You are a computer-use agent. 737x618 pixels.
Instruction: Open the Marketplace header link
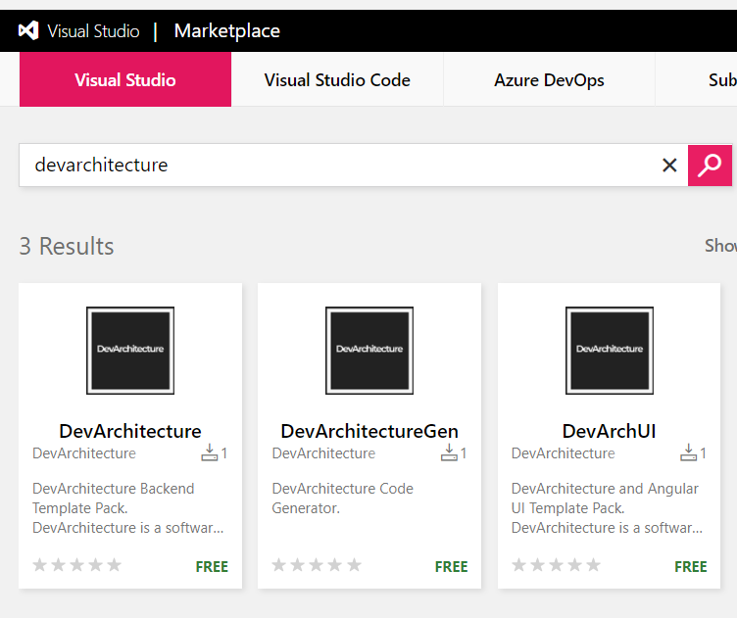pyautogui.click(x=227, y=31)
